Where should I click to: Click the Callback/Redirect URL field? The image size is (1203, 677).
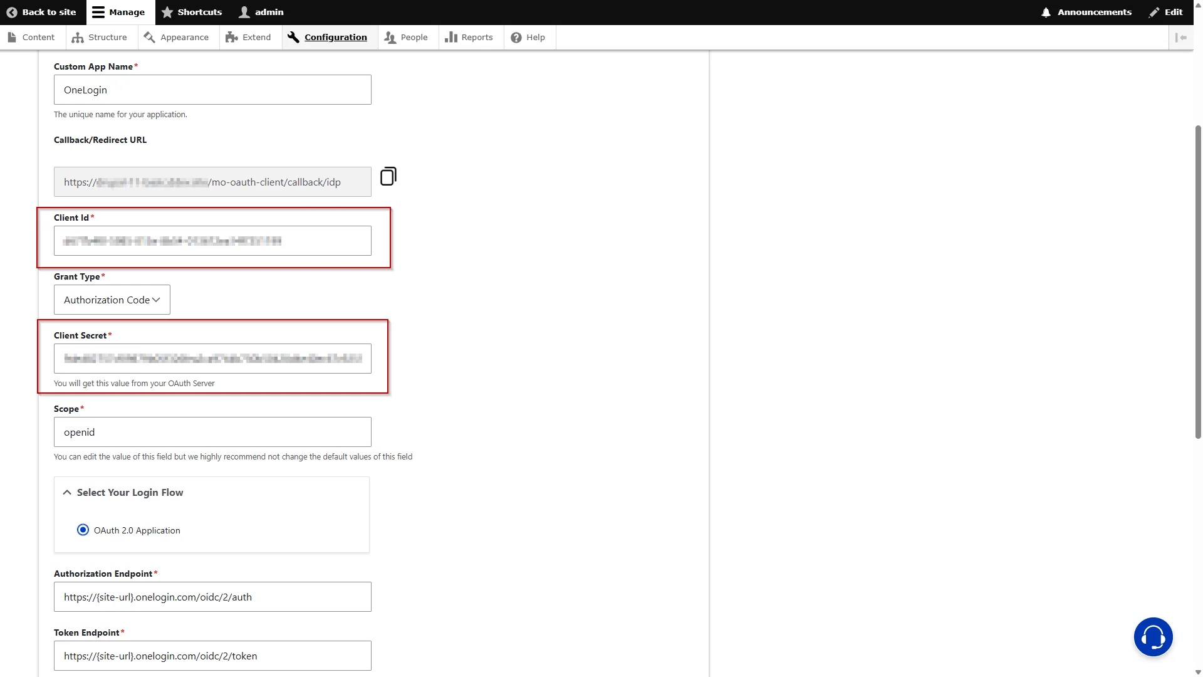[x=212, y=182]
